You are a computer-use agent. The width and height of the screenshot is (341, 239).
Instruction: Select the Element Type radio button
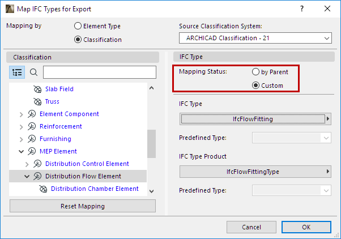pos(78,26)
